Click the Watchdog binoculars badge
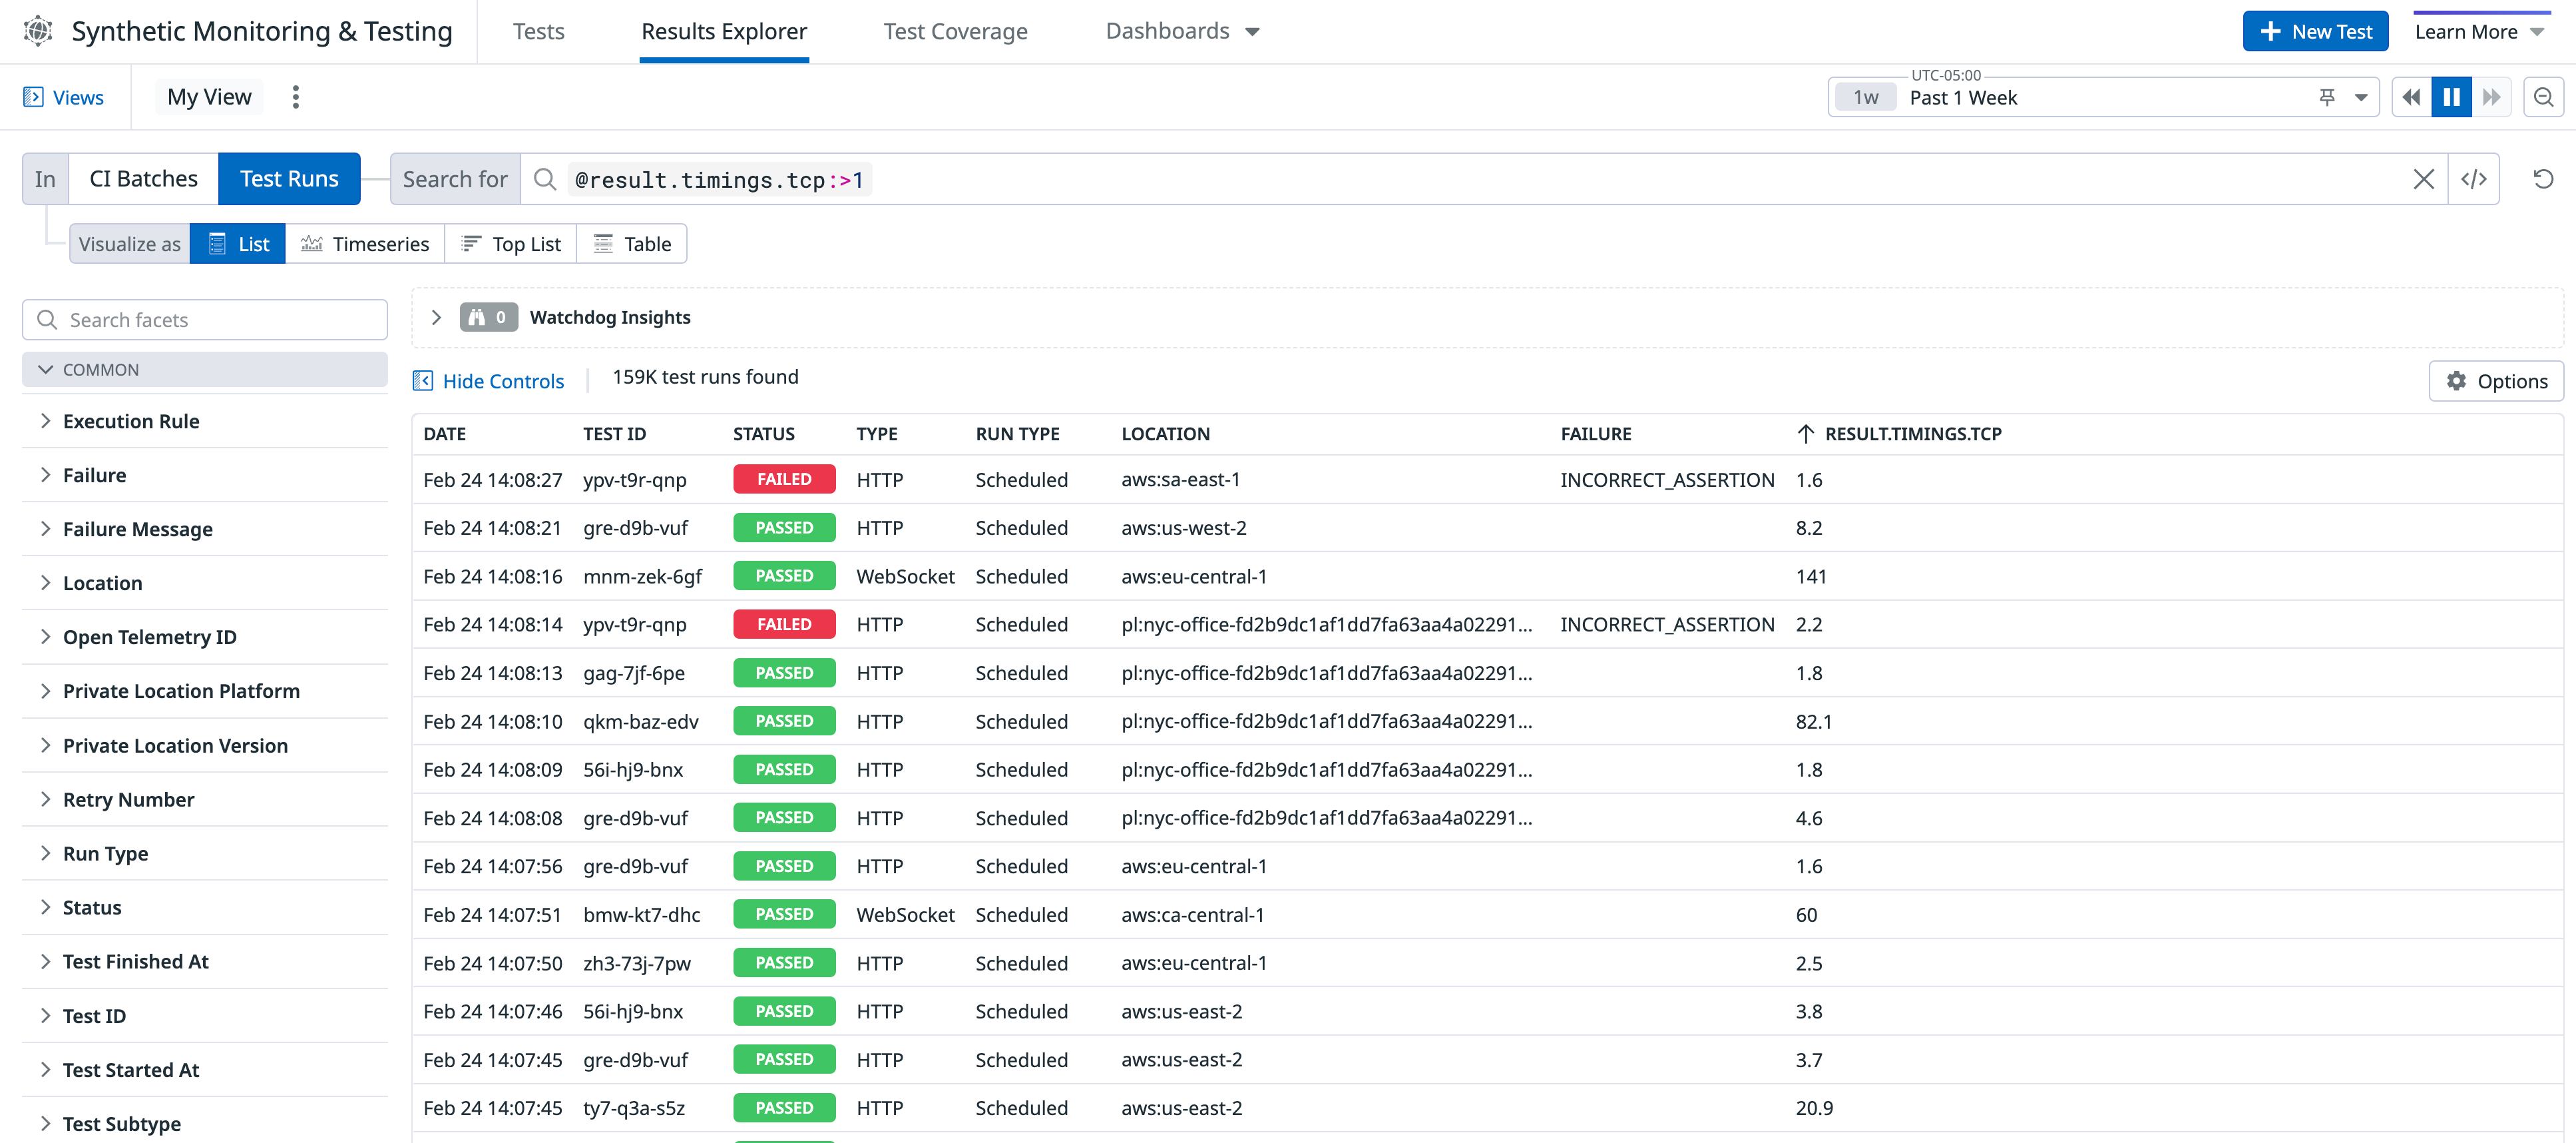Image resolution: width=2576 pixels, height=1143 pixels. (488, 317)
